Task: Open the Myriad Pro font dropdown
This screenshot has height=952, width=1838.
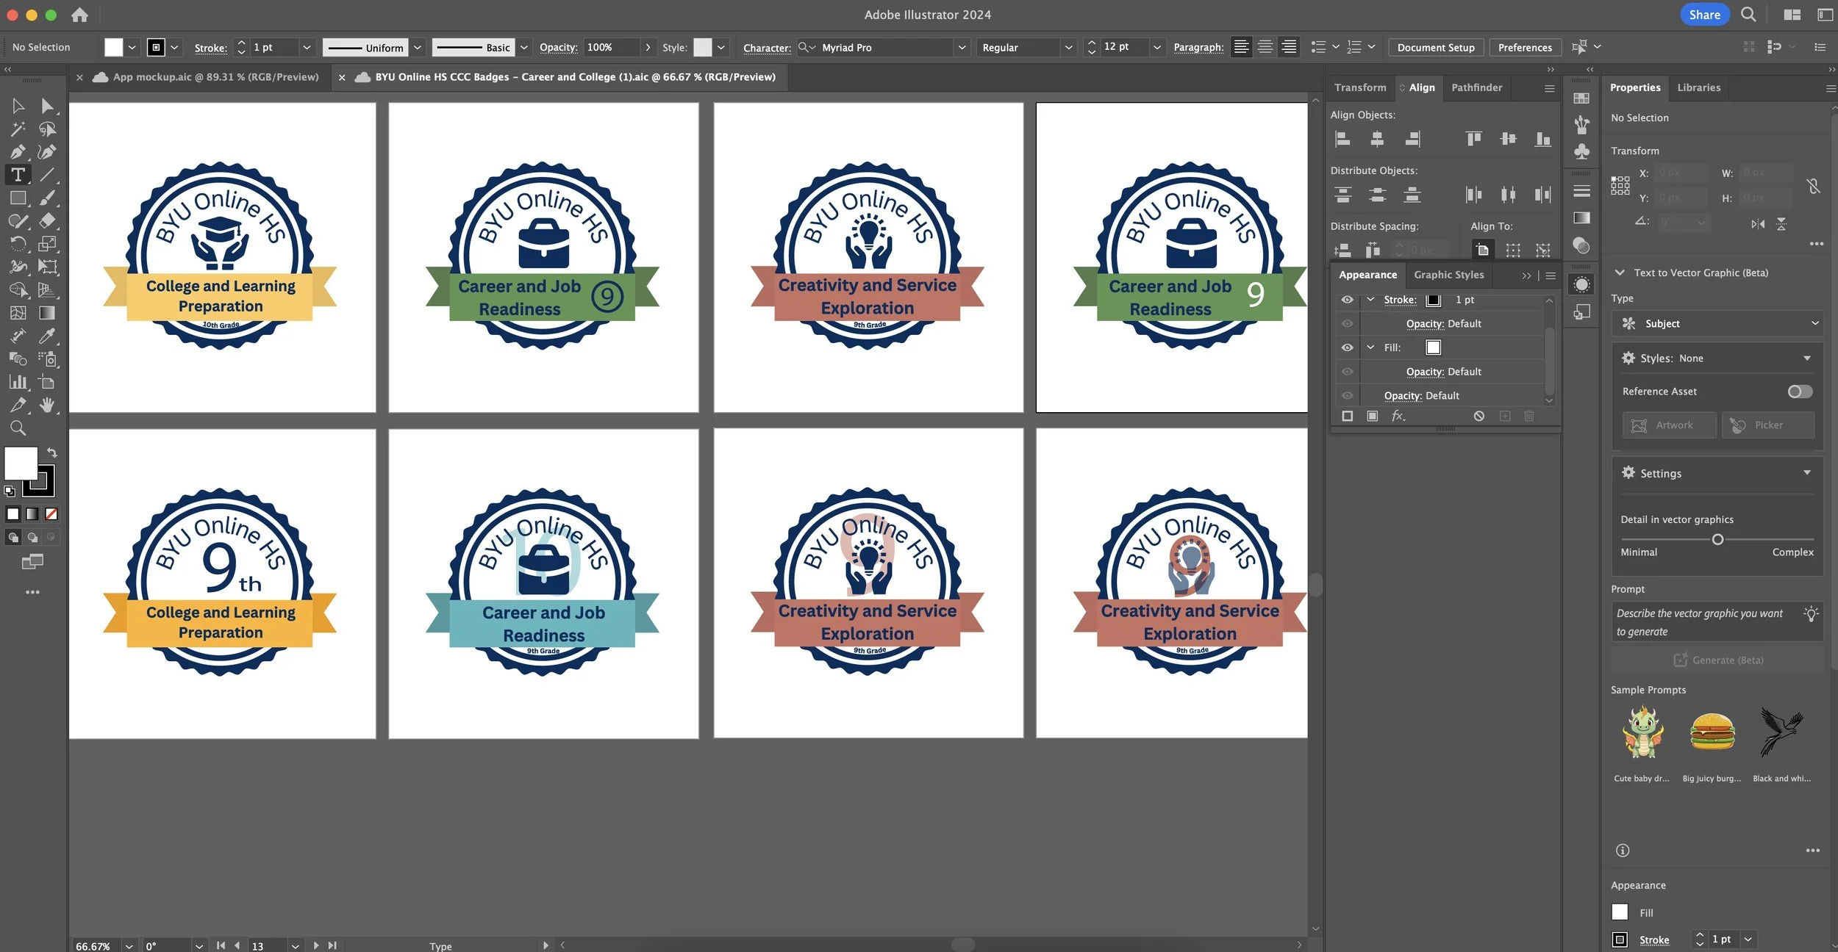Action: pos(961,48)
